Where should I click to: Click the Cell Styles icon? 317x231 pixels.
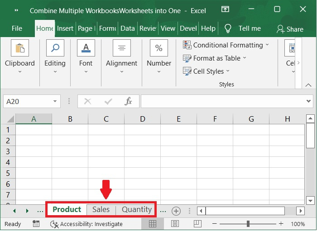[x=187, y=71]
